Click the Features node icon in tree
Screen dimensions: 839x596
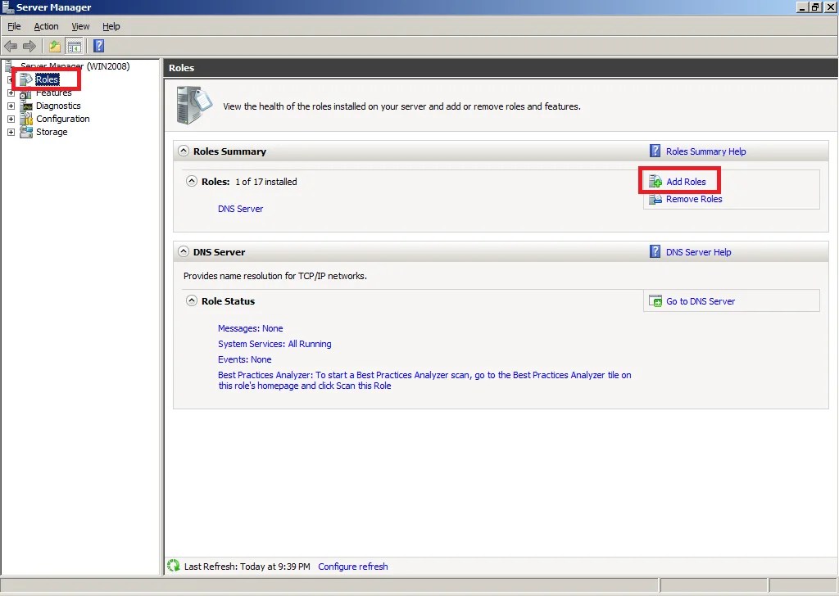(25, 93)
